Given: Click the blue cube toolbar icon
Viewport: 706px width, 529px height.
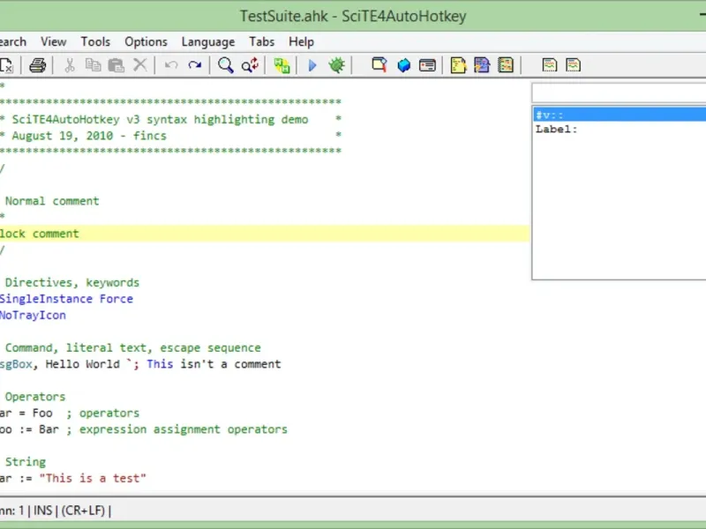Looking at the screenshot, I should [x=404, y=65].
